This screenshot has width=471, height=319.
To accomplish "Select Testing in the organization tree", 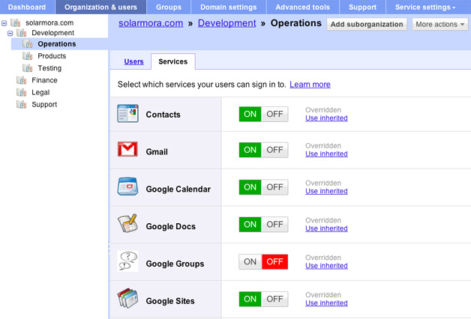I will pos(49,68).
